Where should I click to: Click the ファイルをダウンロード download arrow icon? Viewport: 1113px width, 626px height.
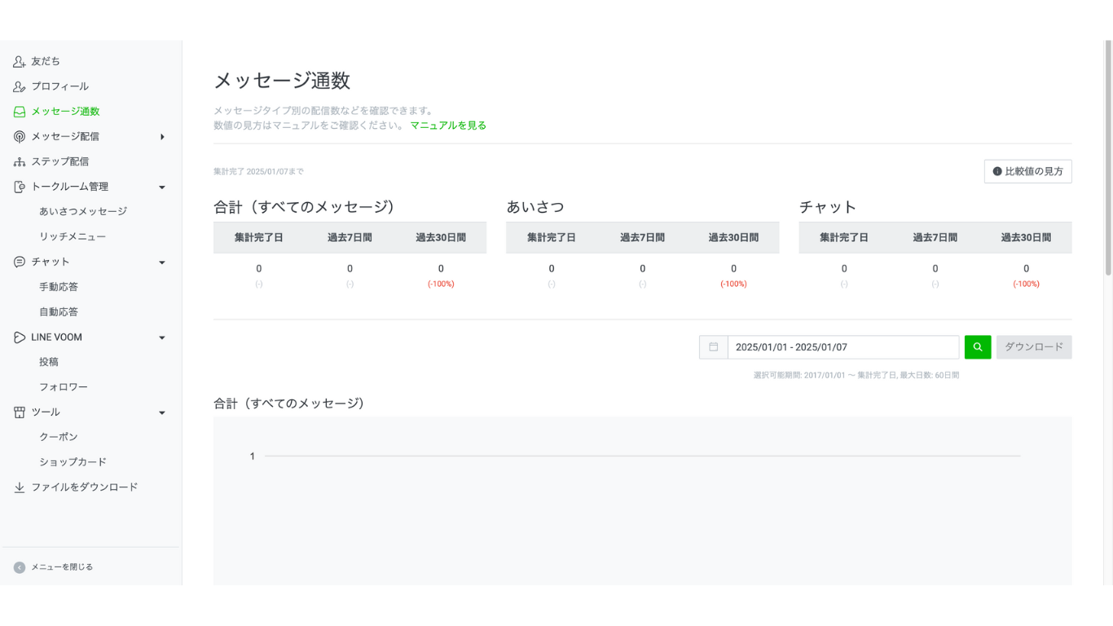tap(20, 487)
